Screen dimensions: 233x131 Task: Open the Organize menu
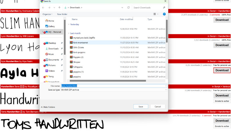[47, 14]
